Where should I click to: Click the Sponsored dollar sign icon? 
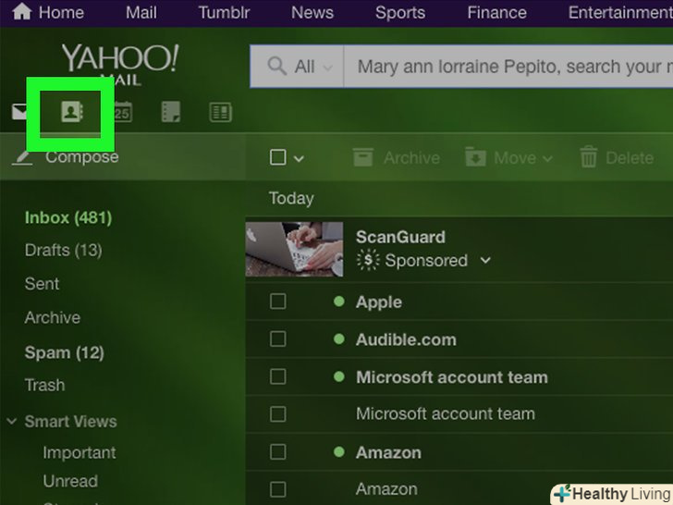click(x=368, y=260)
